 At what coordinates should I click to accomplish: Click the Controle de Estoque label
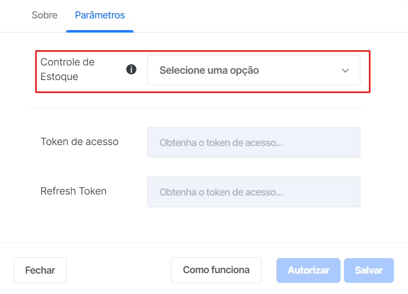click(68, 69)
